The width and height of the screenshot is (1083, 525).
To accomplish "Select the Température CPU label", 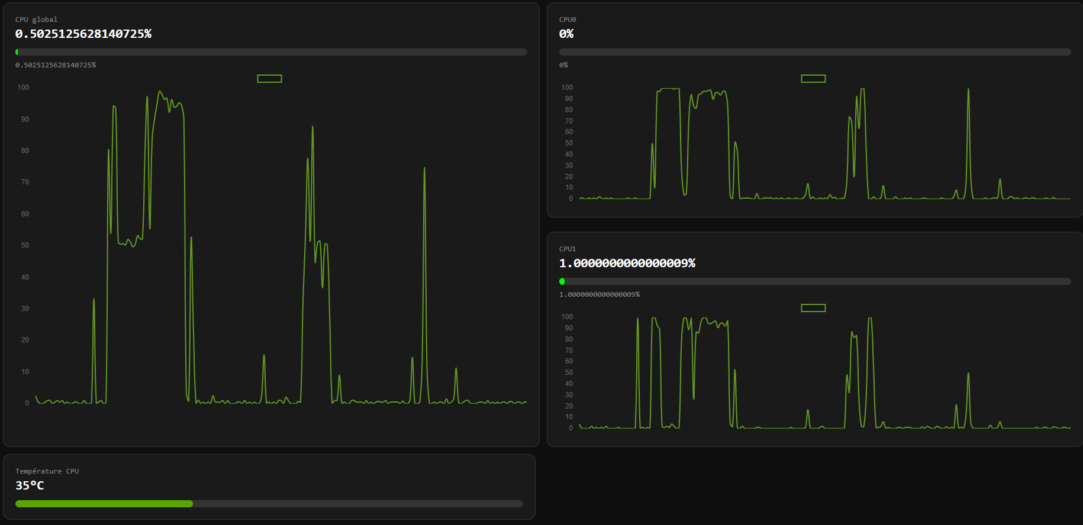I will [x=47, y=471].
